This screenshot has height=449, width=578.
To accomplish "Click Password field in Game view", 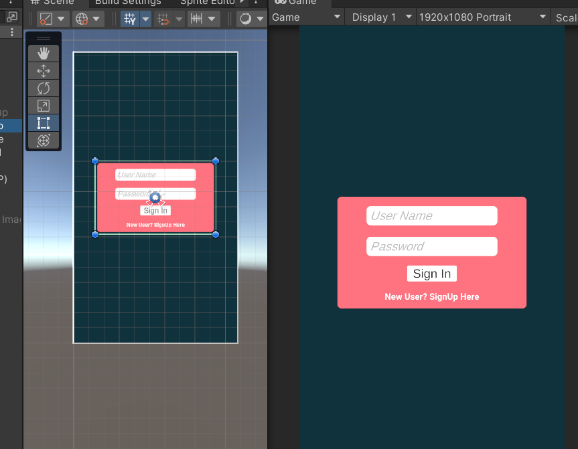I will tap(431, 246).
